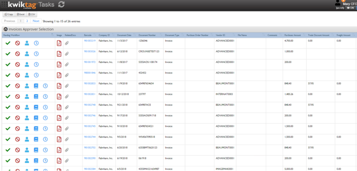Sort by Trade Discount Amount column

(320, 35)
